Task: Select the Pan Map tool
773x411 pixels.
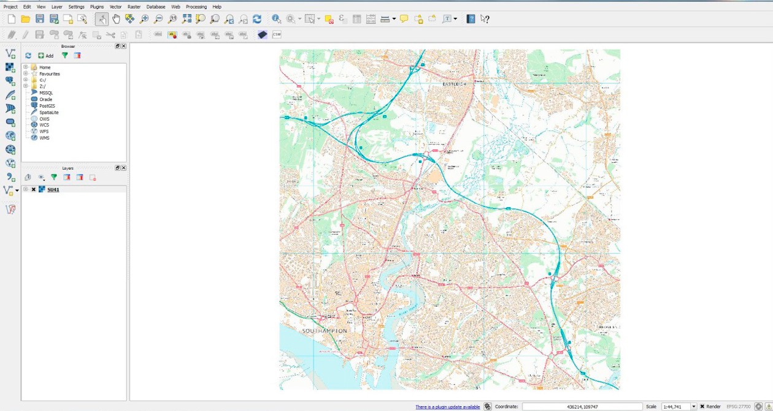Action: (116, 18)
